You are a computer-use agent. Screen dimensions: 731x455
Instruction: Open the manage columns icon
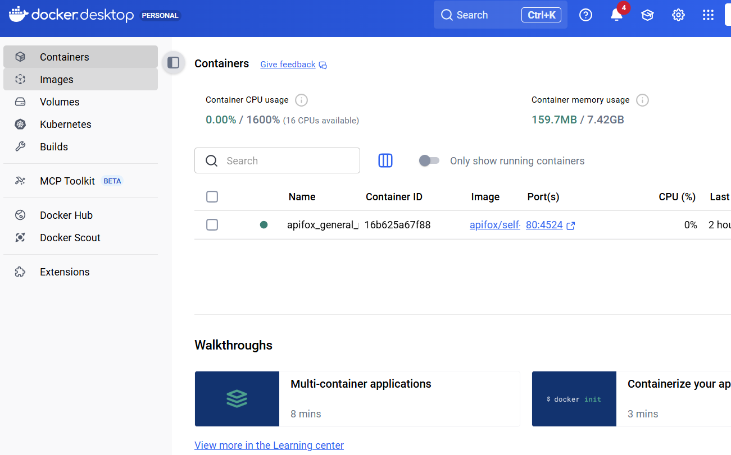pos(385,160)
